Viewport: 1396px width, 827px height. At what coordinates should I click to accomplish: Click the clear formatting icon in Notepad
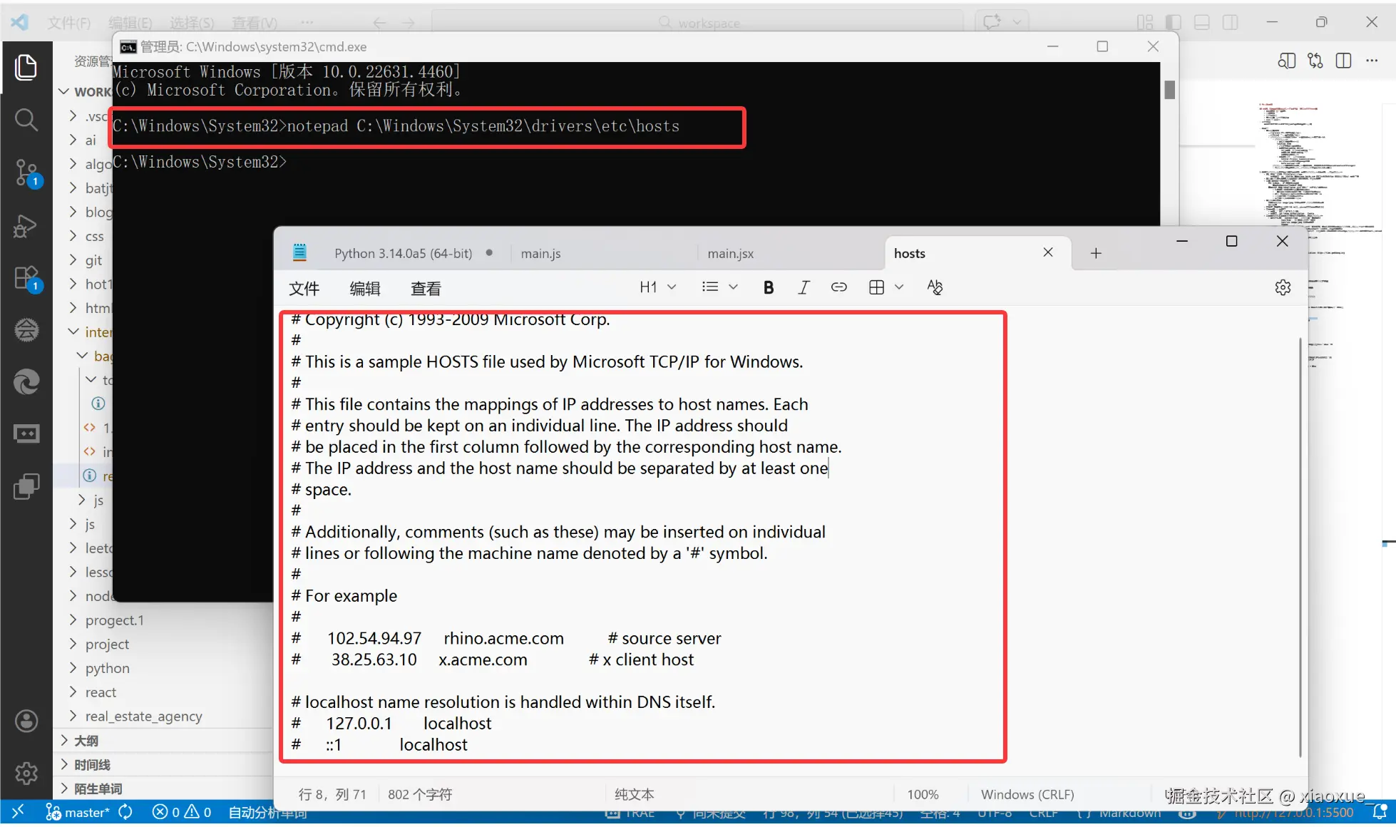pos(935,287)
